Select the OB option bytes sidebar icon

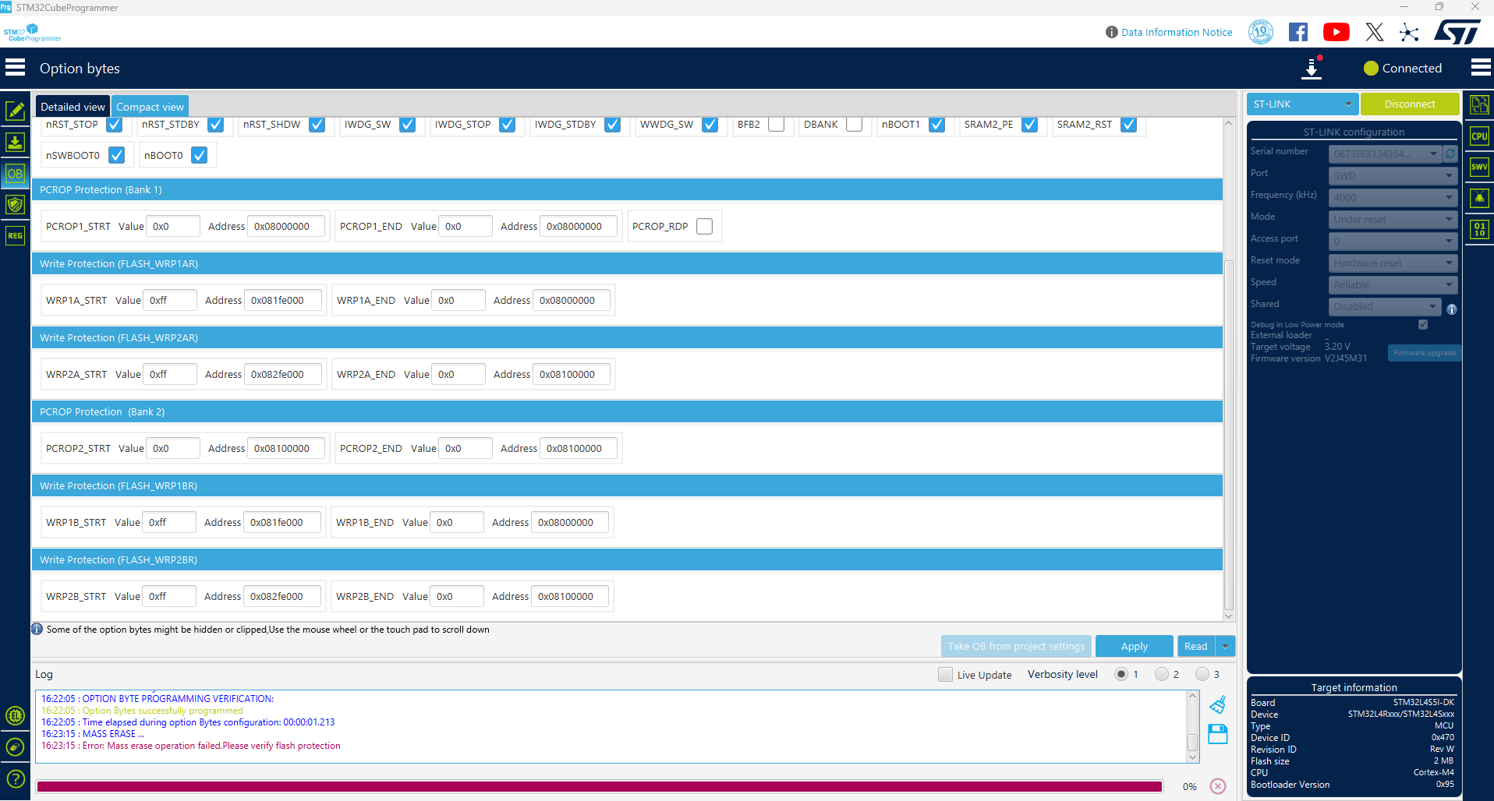click(x=15, y=174)
